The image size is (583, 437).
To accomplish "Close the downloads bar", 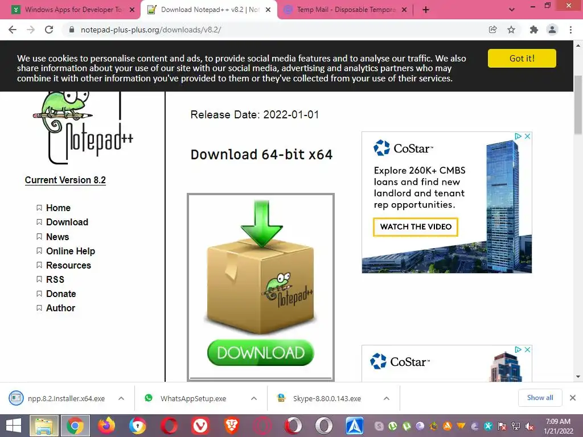I will coord(573,398).
